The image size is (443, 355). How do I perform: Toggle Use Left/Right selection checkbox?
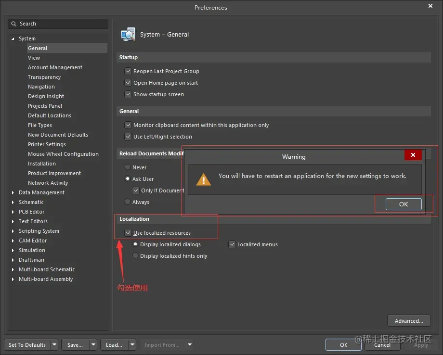coord(128,137)
